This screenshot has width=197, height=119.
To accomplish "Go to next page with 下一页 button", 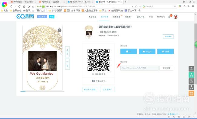I will click(x=68, y=64).
